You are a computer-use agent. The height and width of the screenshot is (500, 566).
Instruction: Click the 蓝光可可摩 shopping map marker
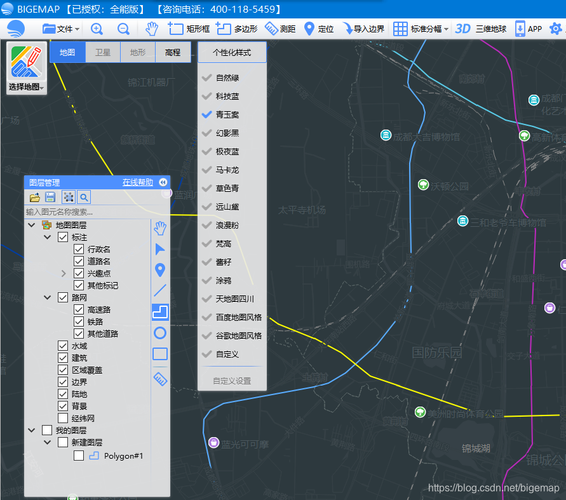[x=213, y=442]
